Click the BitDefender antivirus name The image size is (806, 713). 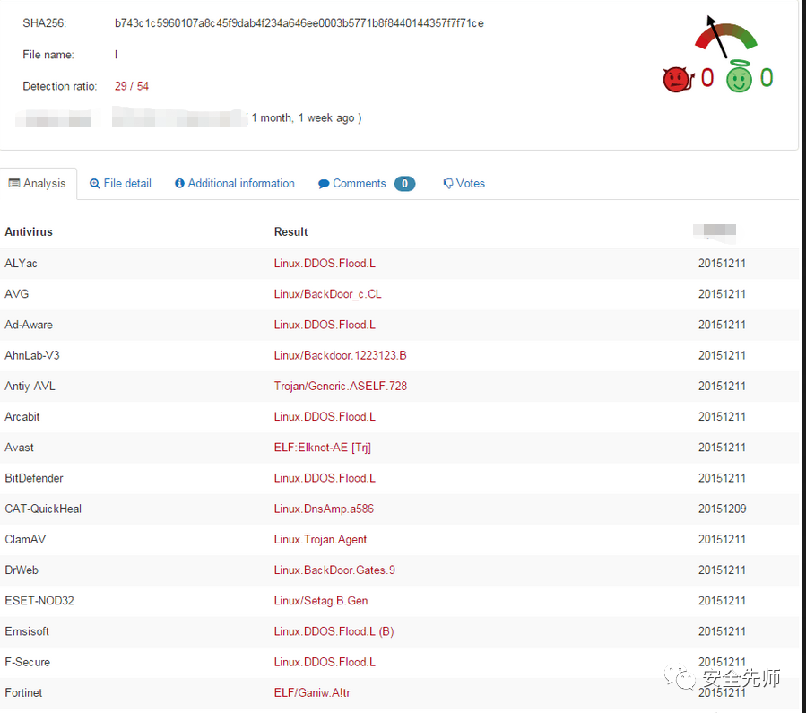[x=34, y=478]
